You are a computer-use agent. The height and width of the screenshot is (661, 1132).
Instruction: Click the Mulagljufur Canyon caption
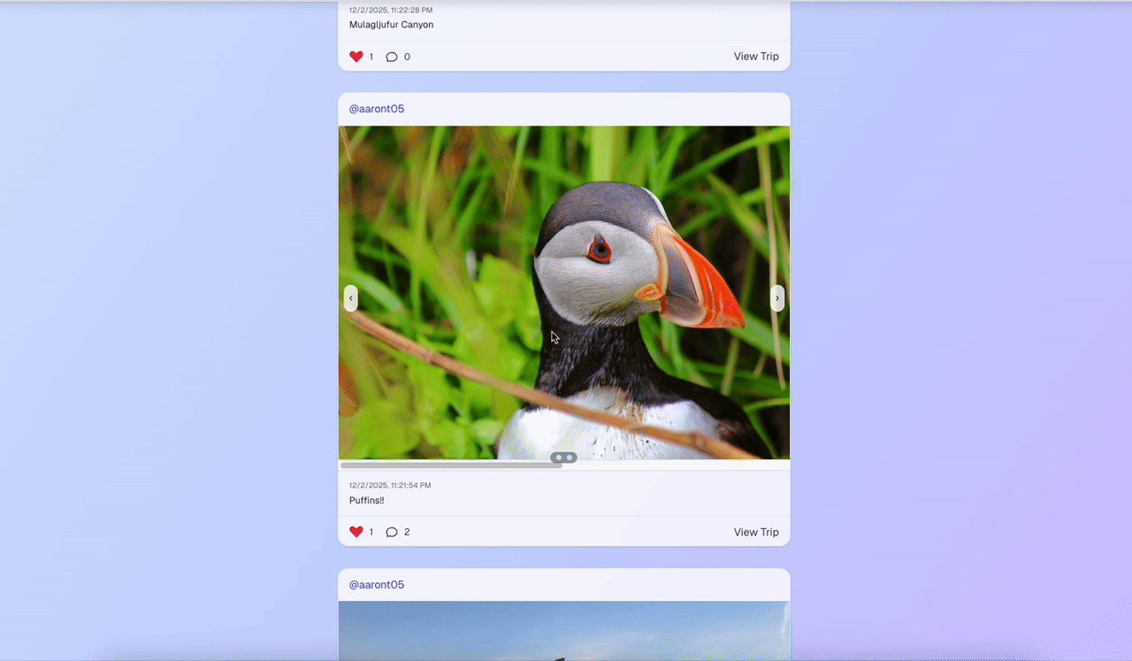(391, 25)
